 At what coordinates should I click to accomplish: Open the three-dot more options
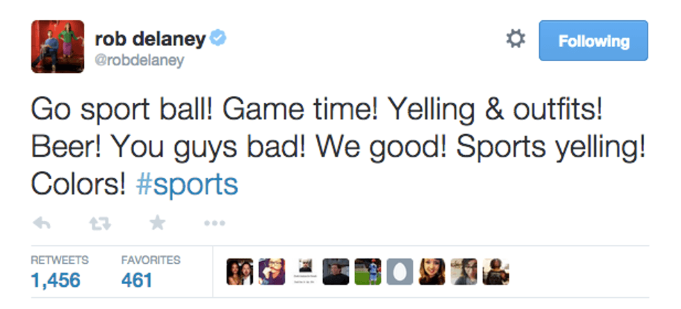click(x=214, y=224)
